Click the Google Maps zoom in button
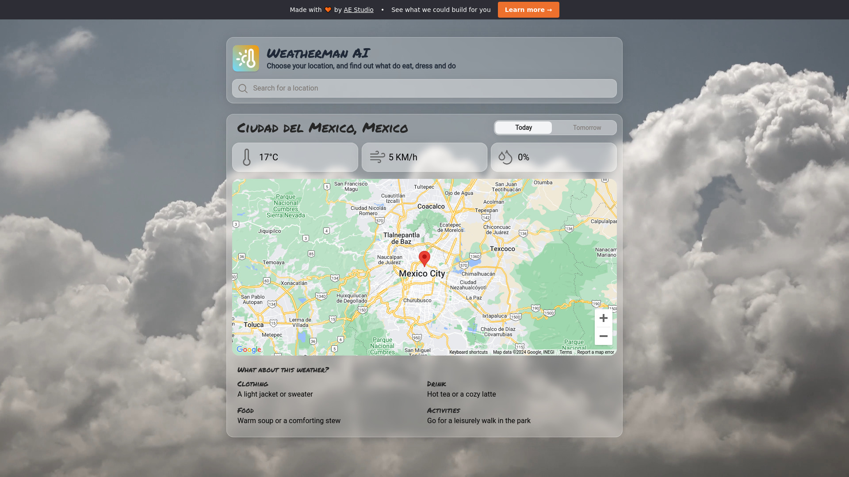 click(604, 318)
